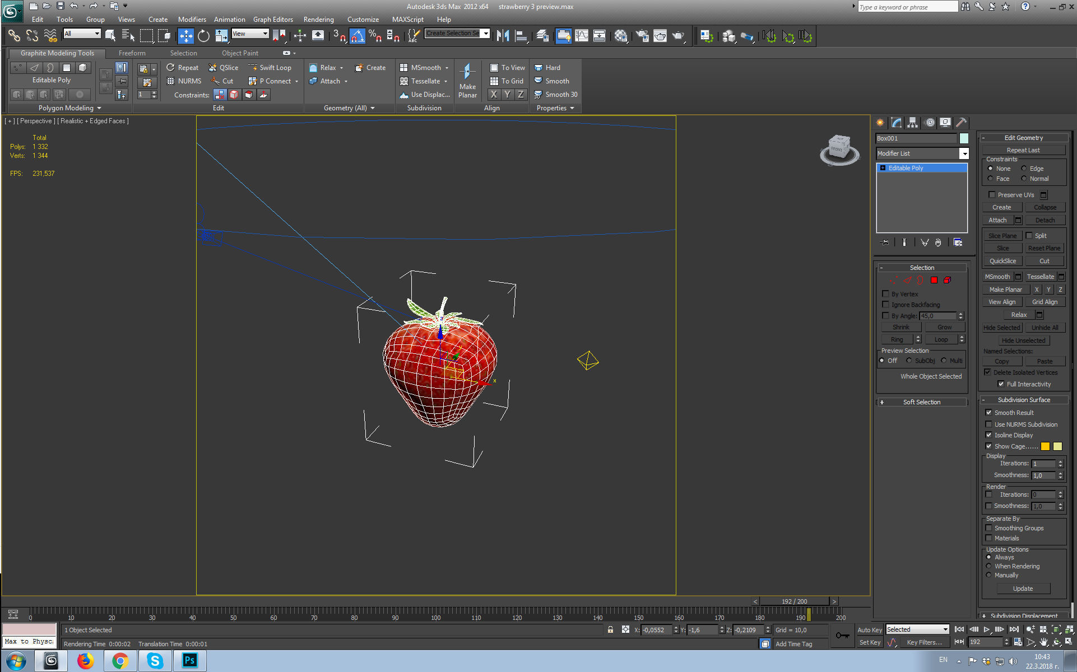Image resolution: width=1077 pixels, height=672 pixels.
Task: Click the Align tool icon
Action: 521,36
